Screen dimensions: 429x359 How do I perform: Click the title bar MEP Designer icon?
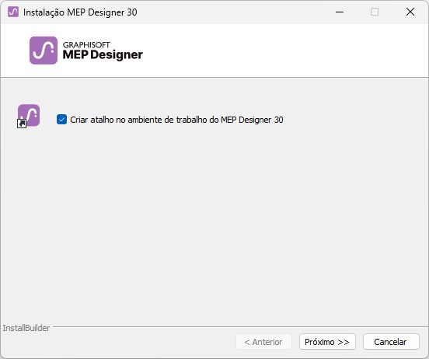click(x=13, y=12)
